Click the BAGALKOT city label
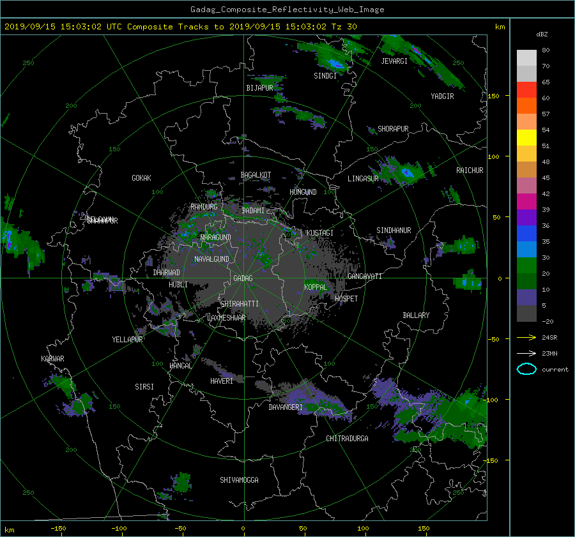575x537 pixels. (256, 175)
